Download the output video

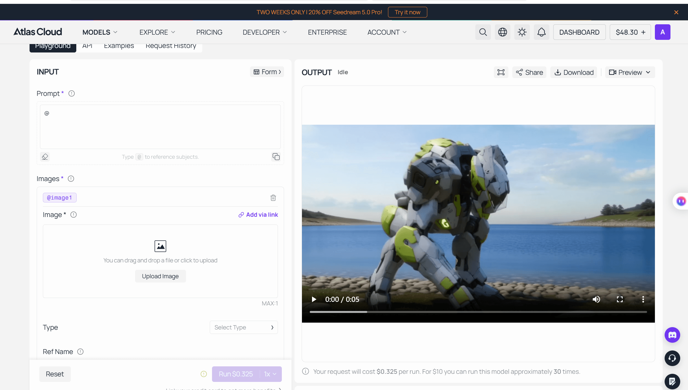pyautogui.click(x=574, y=72)
